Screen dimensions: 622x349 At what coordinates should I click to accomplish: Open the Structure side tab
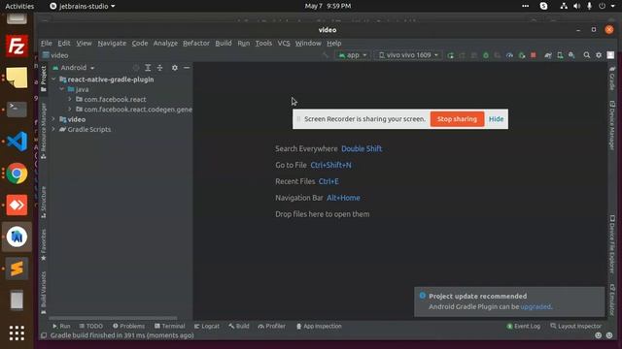click(x=43, y=202)
